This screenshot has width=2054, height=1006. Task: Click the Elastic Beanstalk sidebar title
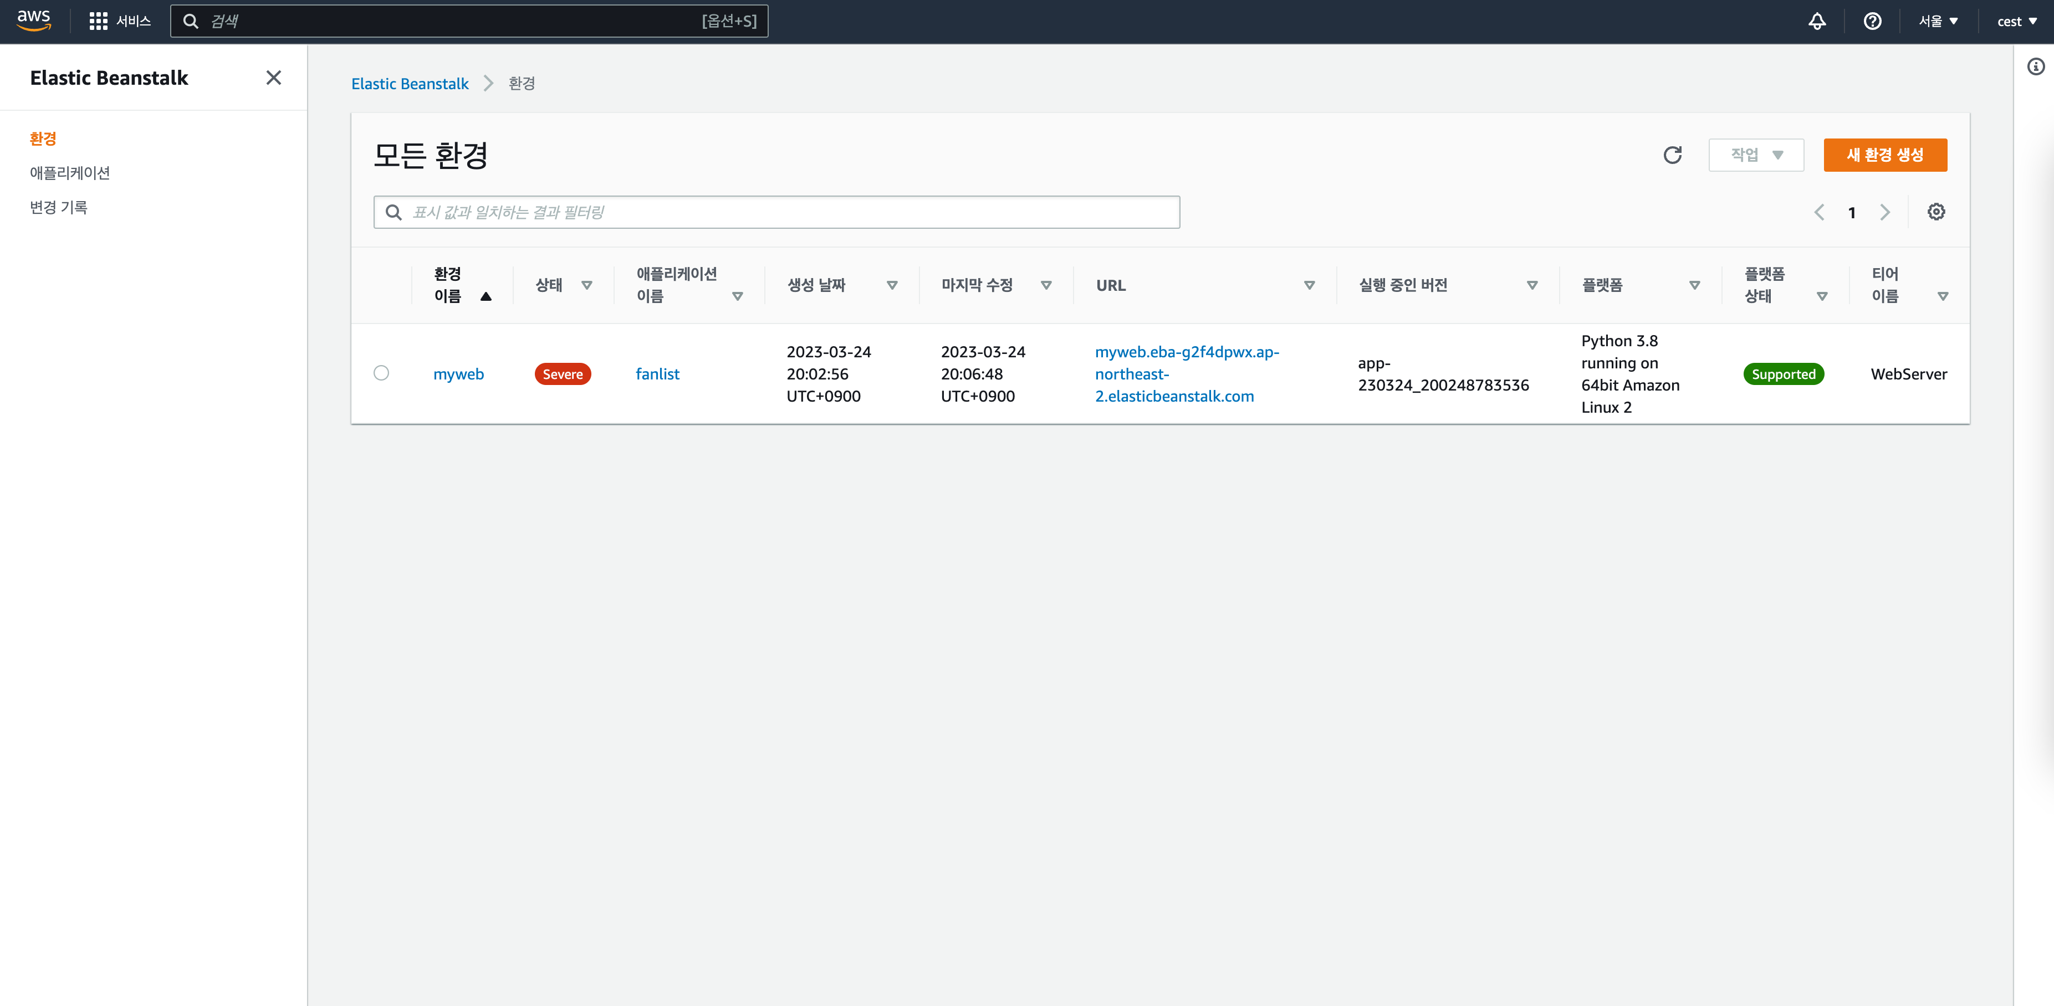click(109, 78)
